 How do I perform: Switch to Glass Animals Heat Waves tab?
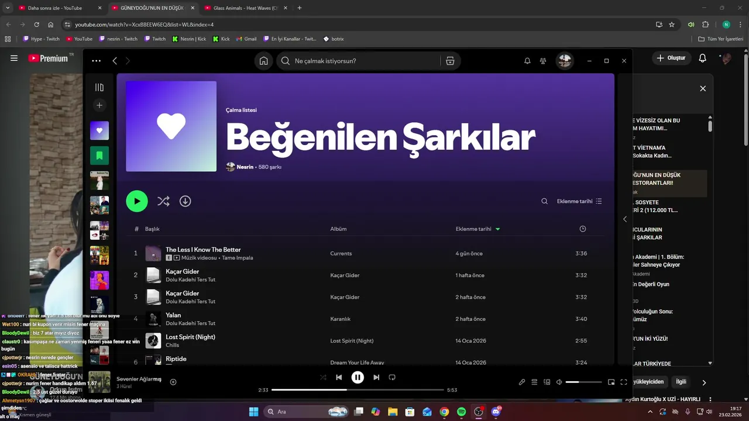(x=246, y=8)
